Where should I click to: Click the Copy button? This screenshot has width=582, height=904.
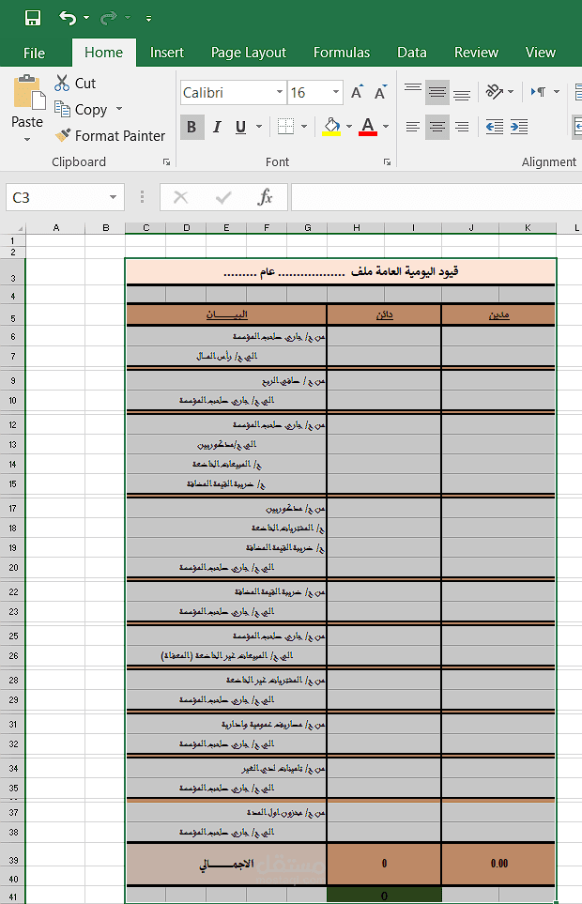pyautogui.click(x=81, y=110)
